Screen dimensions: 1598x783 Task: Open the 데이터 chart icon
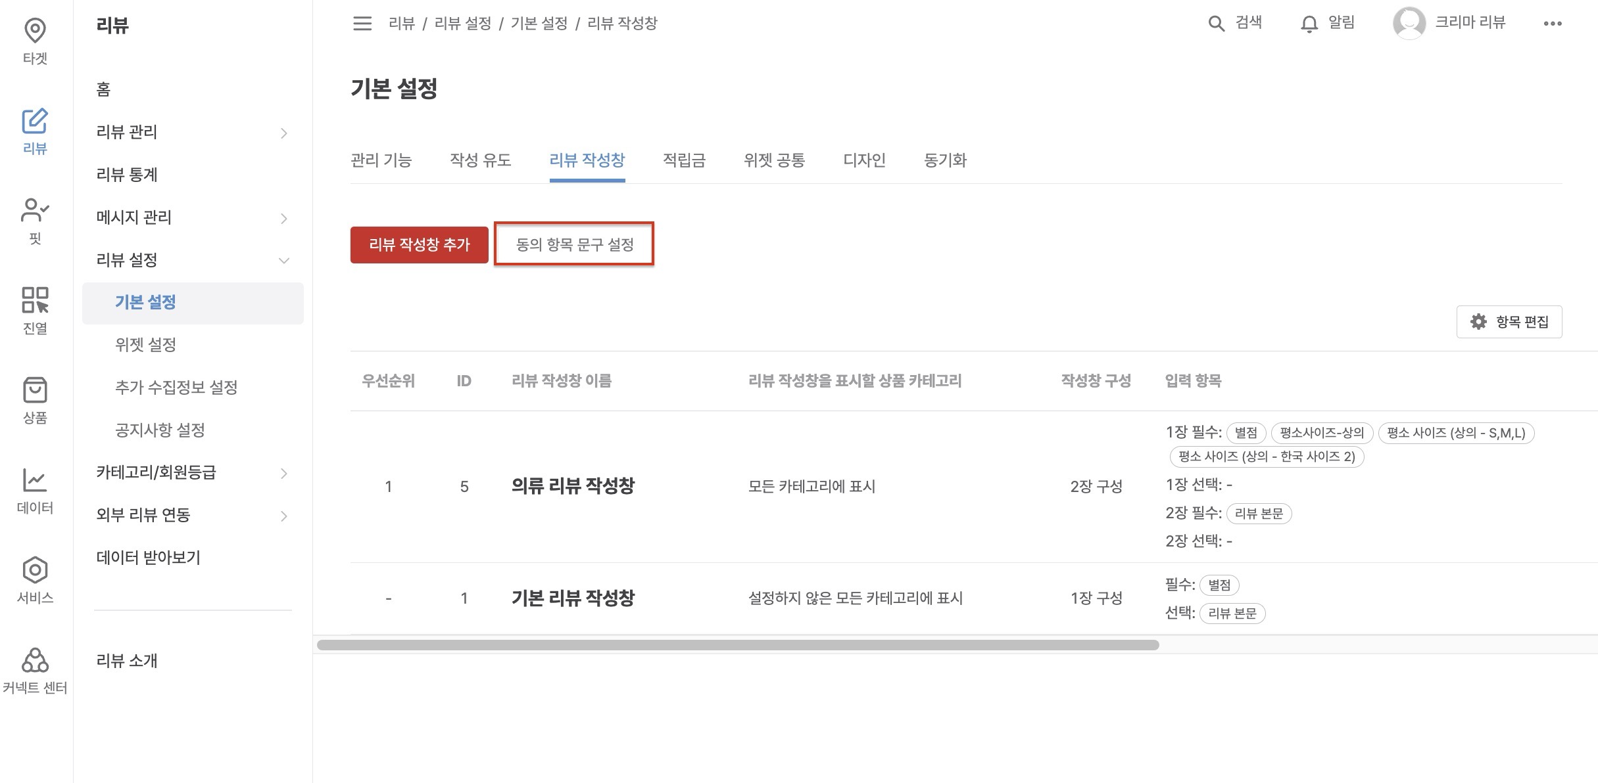point(35,480)
